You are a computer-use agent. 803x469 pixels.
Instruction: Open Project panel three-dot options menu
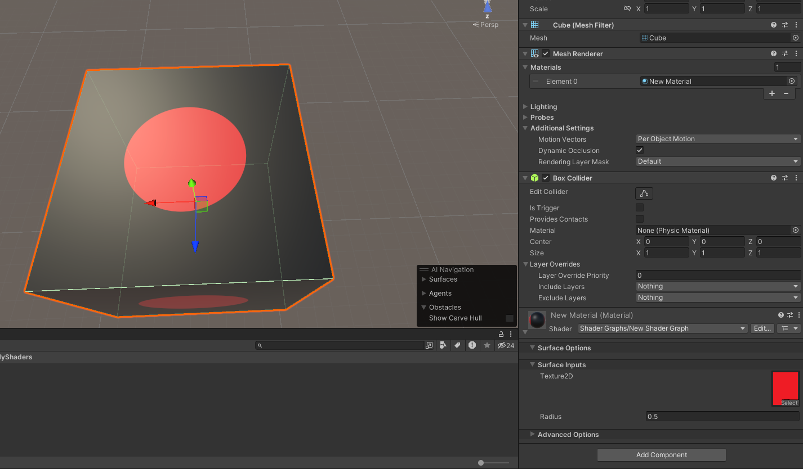(x=511, y=334)
